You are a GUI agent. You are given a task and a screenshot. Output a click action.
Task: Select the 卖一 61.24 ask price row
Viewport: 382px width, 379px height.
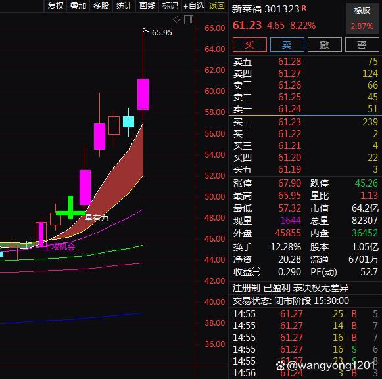305,109
